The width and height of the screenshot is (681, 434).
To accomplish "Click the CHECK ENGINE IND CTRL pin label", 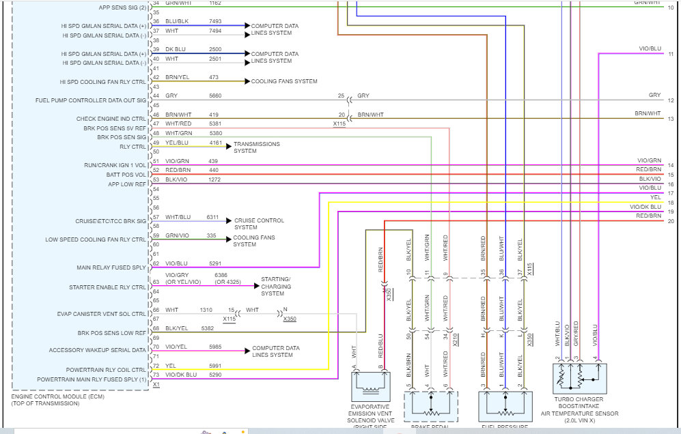I will 111,119.
